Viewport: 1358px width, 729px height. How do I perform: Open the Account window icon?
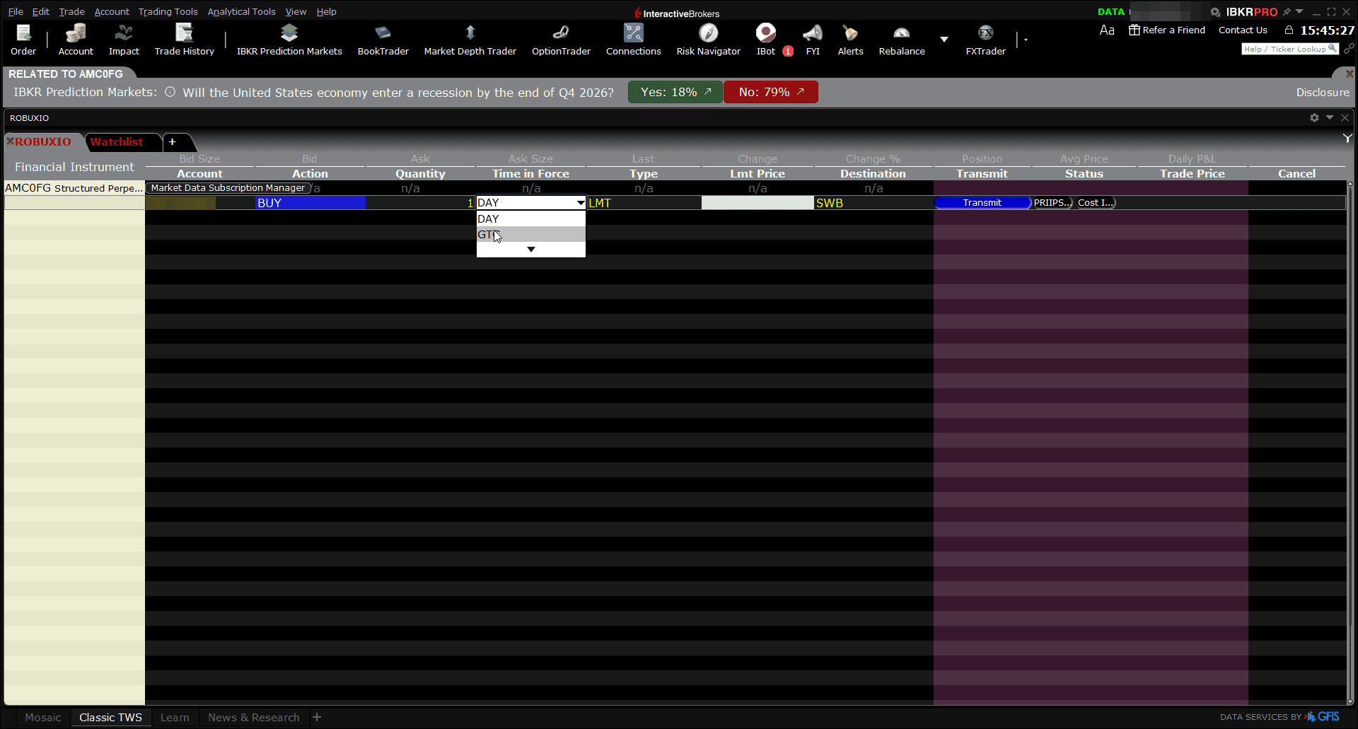[x=76, y=40]
